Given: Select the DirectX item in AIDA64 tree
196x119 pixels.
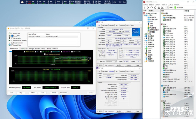Looking at the screenshot, I should (150, 49).
